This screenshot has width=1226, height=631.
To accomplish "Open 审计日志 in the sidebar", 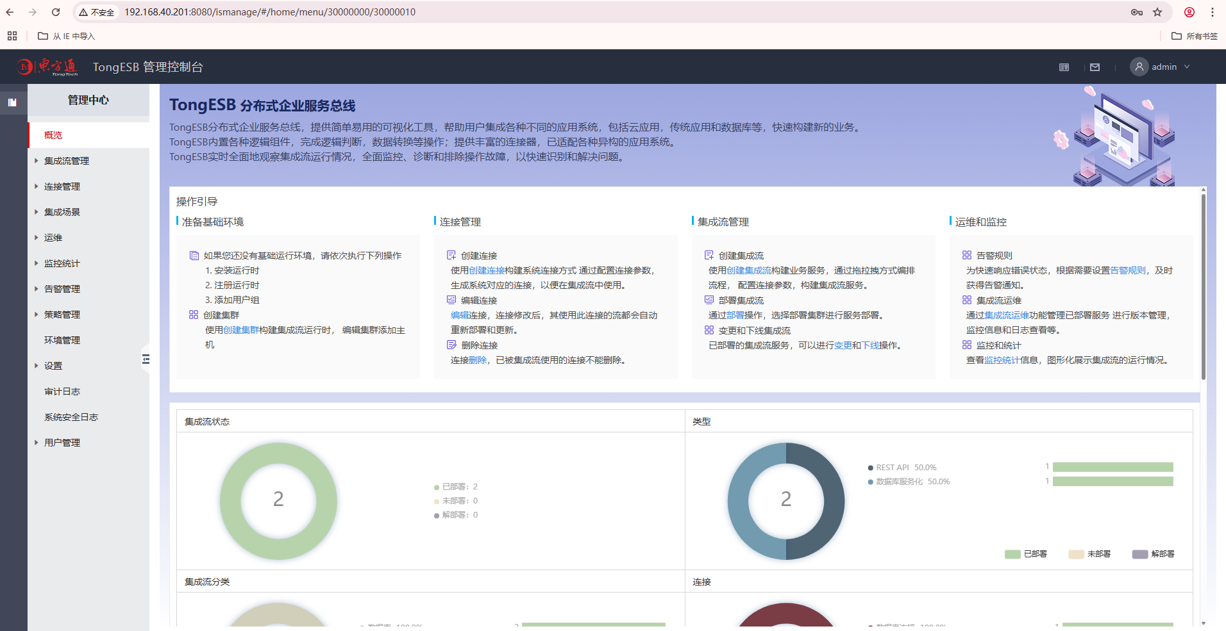I will click(x=88, y=391).
